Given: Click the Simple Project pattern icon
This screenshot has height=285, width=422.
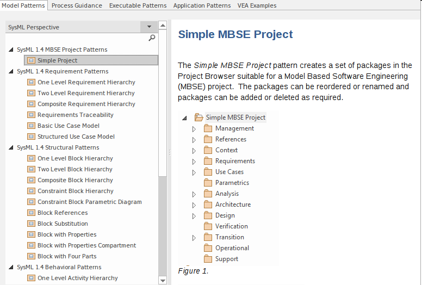Looking at the screenshot, I should [31, 60].
